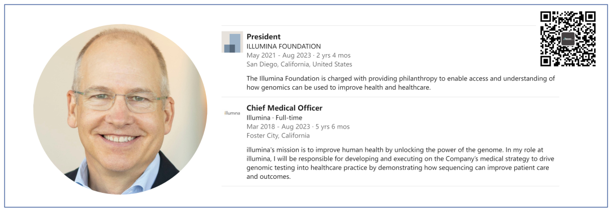Click the bottom-left QR code finder square

tap(545, 61)
